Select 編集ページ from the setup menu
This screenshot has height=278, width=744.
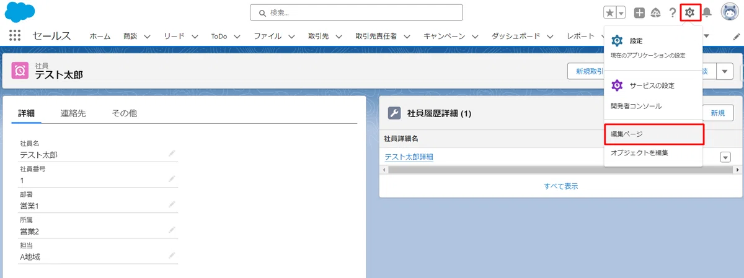click(653, 134)
